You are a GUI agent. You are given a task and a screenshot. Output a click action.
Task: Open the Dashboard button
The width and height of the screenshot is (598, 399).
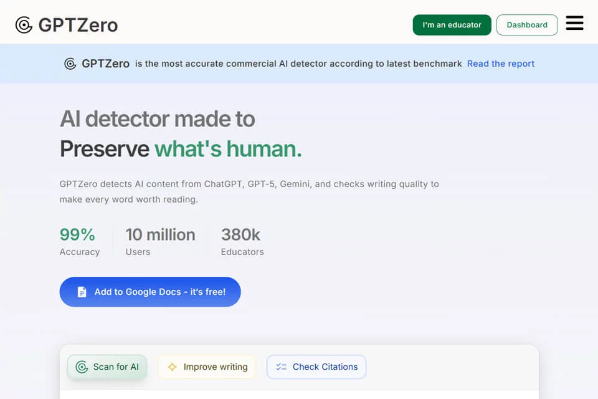(x=527, y=25)
